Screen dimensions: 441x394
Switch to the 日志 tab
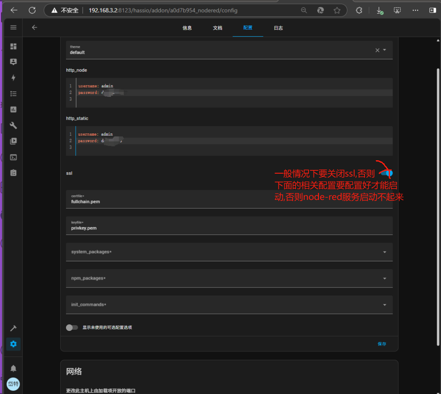coord(278,28)
